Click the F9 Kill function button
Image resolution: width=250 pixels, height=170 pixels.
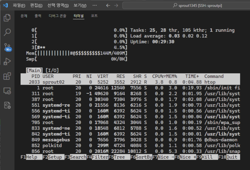(x=207, y=157)
